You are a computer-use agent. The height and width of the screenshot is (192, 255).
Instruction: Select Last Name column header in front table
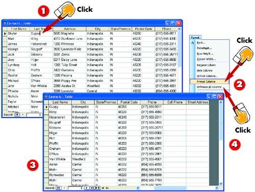(x=60, y=102)
